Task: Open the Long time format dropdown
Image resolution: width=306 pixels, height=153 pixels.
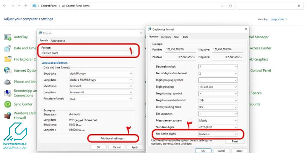Action: coord(101,92)
